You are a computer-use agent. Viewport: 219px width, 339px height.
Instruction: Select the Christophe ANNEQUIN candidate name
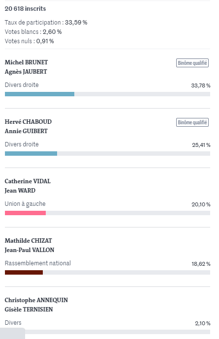point(36,300)
